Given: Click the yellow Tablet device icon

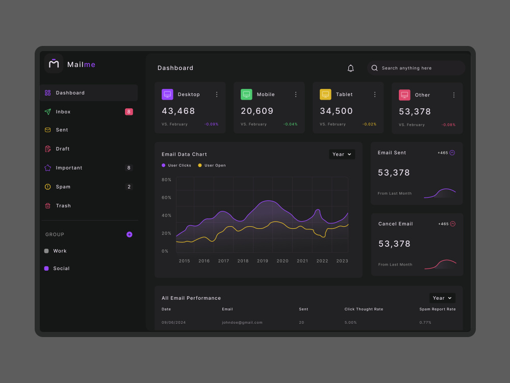Looking at the screenshot, I should coord(325,94).
